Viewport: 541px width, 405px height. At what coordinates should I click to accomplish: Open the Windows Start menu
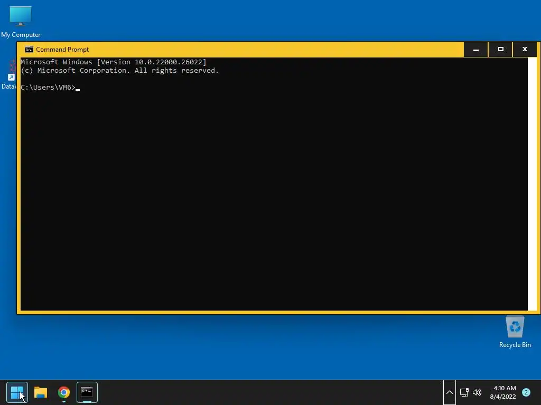[17, 392]
